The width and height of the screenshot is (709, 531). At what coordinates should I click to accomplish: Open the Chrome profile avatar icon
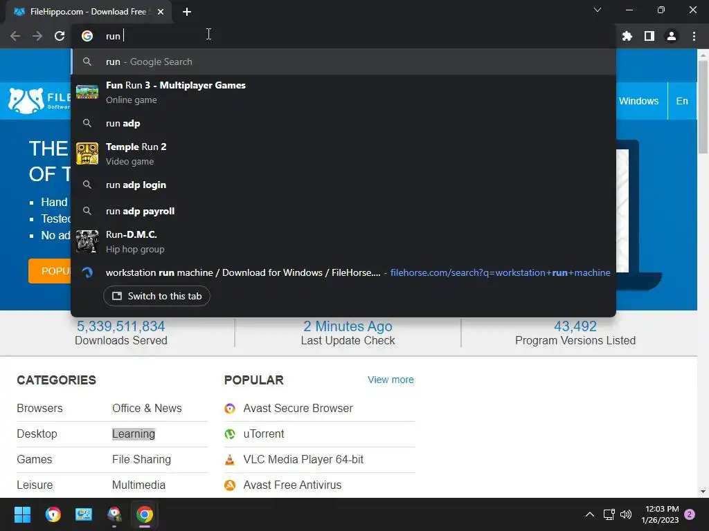tap(672, 36)
